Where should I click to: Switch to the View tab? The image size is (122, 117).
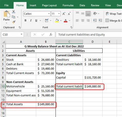coord(108,5)
